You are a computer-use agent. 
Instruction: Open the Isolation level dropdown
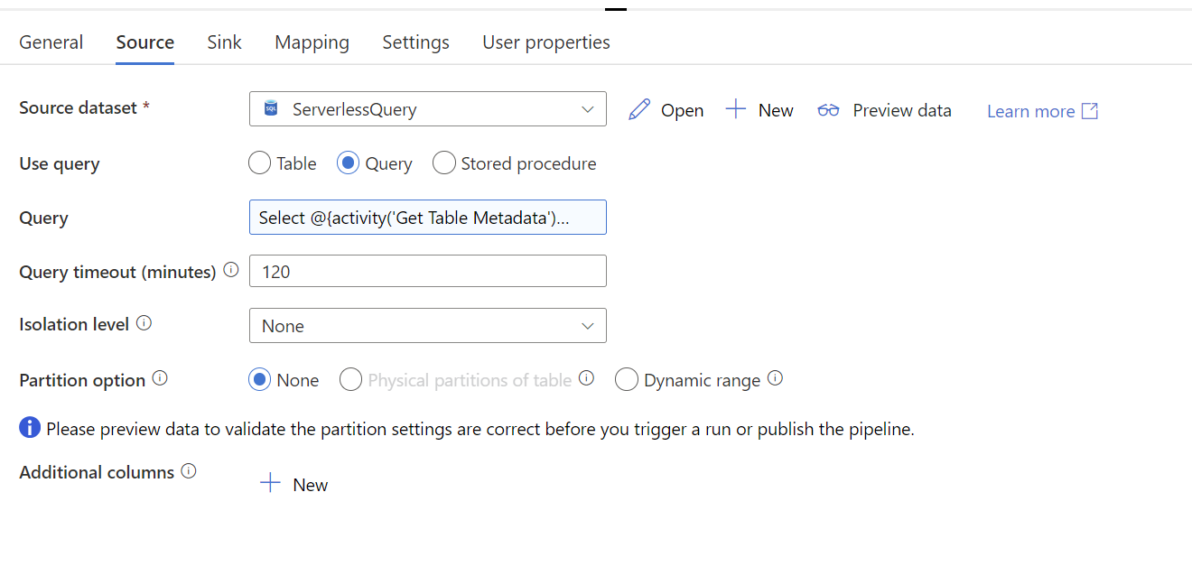tap(428, 326)
